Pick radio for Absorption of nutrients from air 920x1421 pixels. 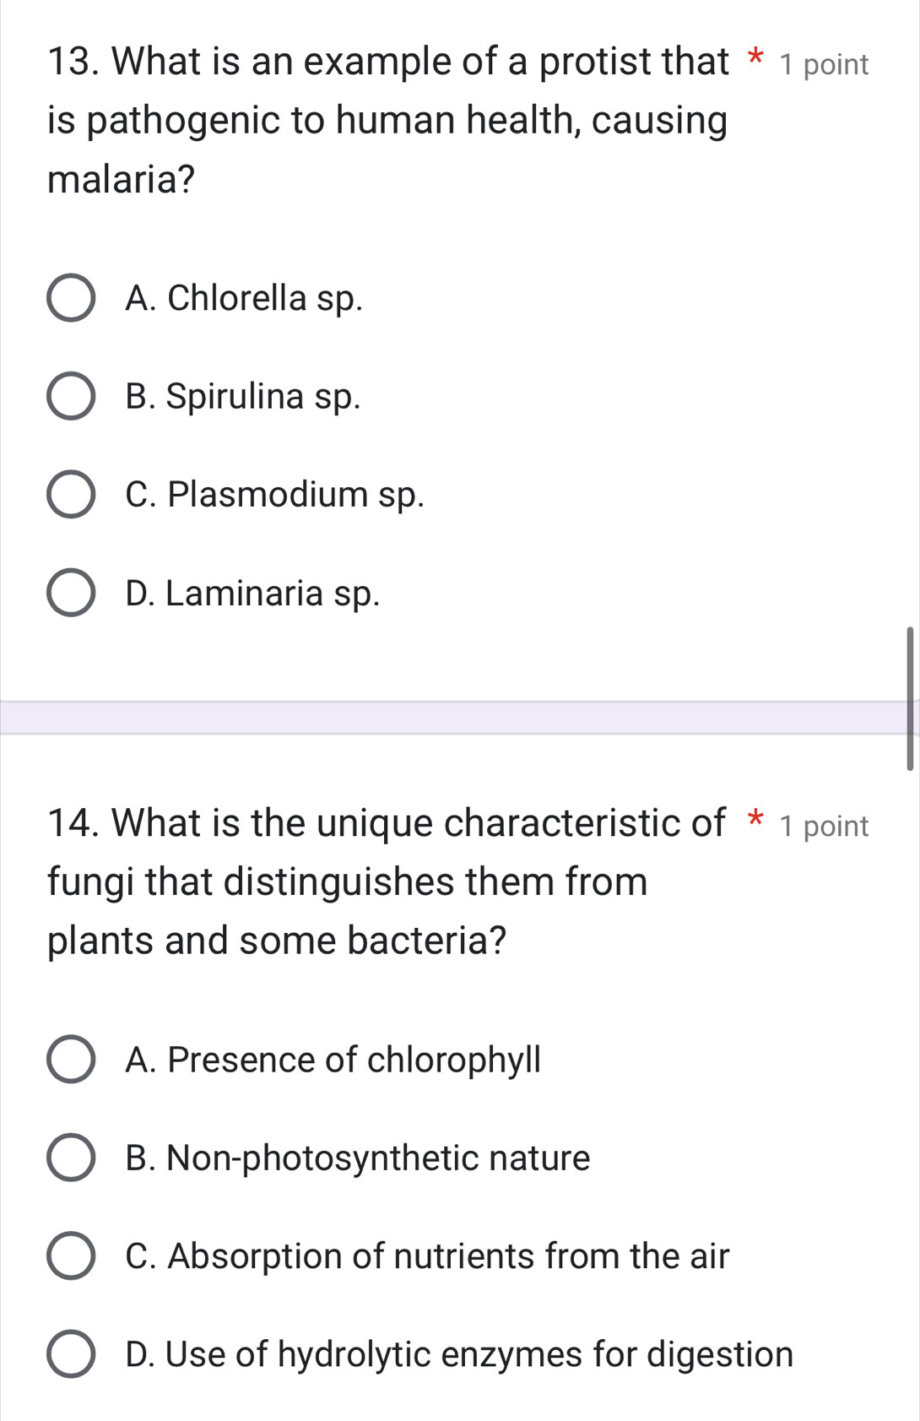[71, 1256]
